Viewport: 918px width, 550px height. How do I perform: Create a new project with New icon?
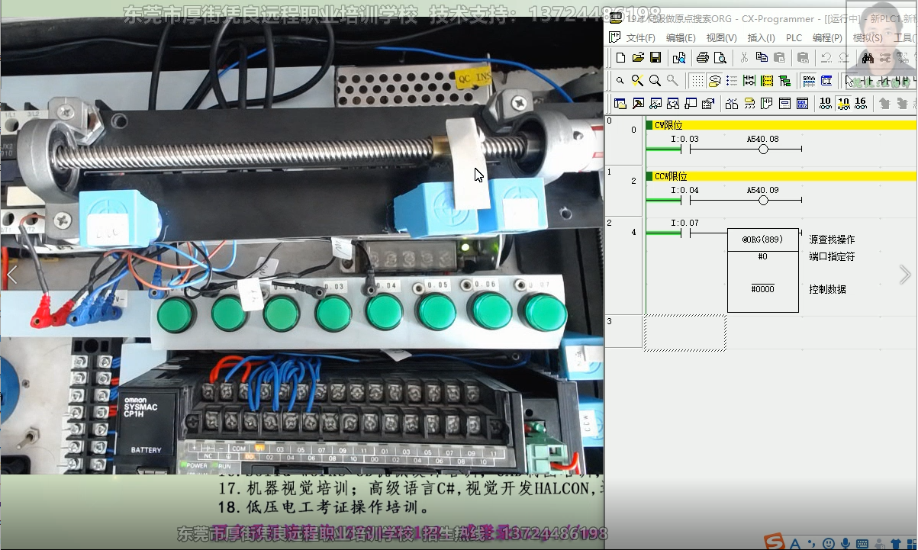tap(620, 58)
